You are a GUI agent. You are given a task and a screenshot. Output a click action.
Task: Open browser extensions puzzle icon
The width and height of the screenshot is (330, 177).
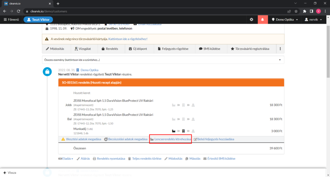pos(305,11)
